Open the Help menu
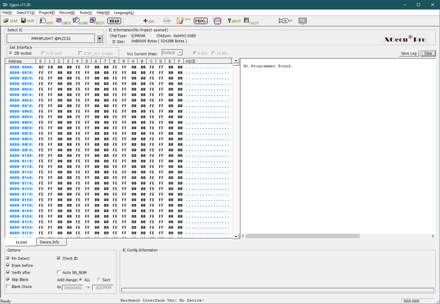 click(x=103, y=13)
